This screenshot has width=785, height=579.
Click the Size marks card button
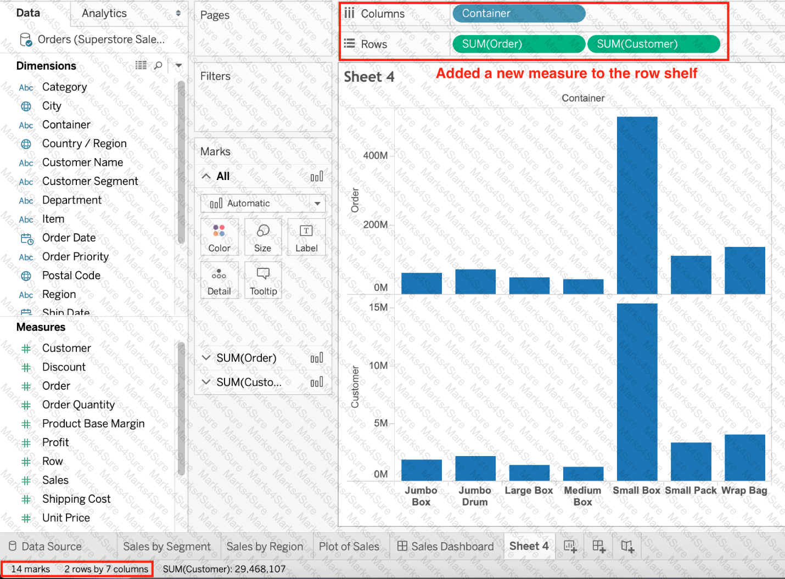pyautogui.click(x=262, y=237)
